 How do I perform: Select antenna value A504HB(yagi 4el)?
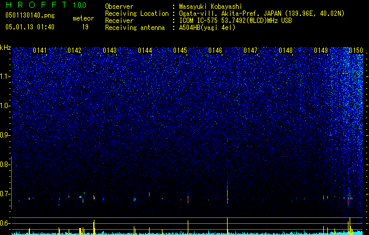click(207, 28)
